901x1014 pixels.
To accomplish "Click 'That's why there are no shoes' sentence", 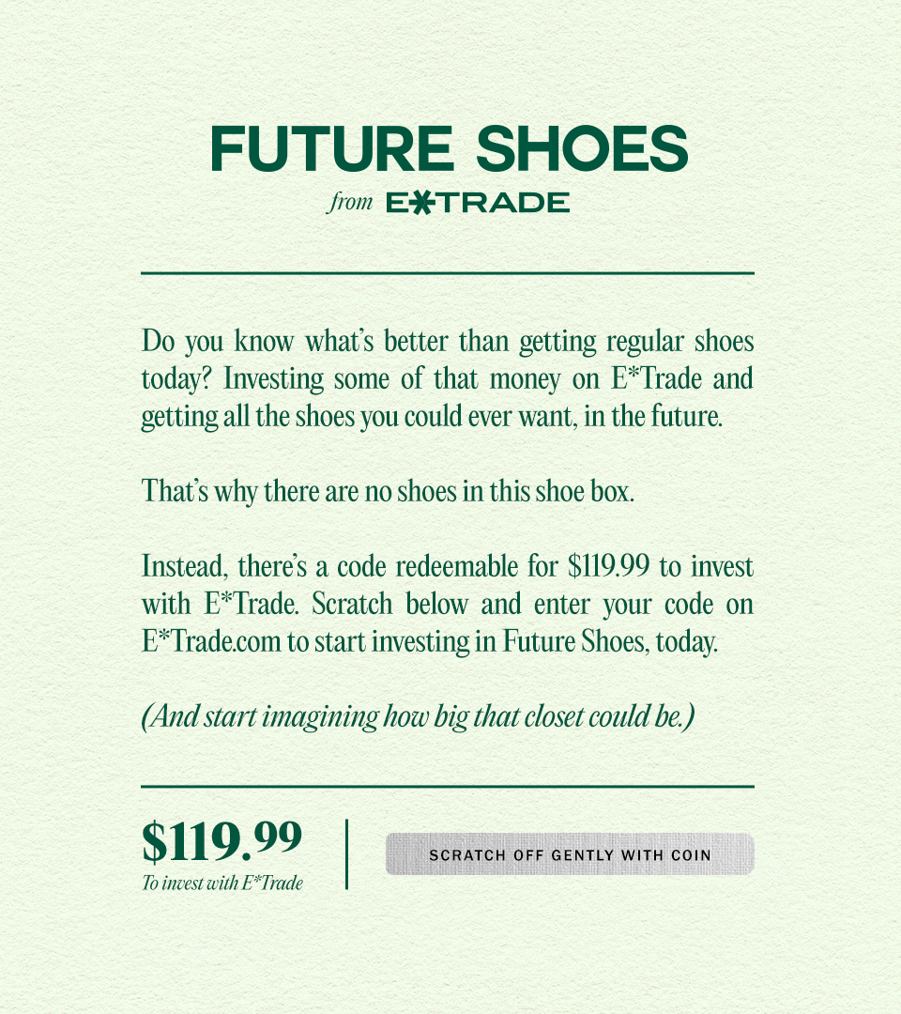I will (x=388, y=491).
